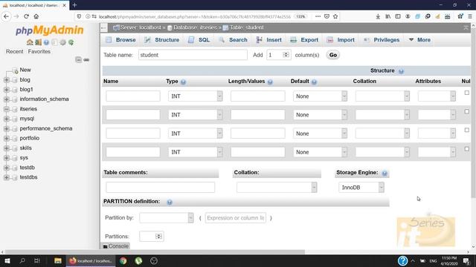The image size is (476, 267).
Task: Bookmark this page star icon
Action: [x=335, y=16]
